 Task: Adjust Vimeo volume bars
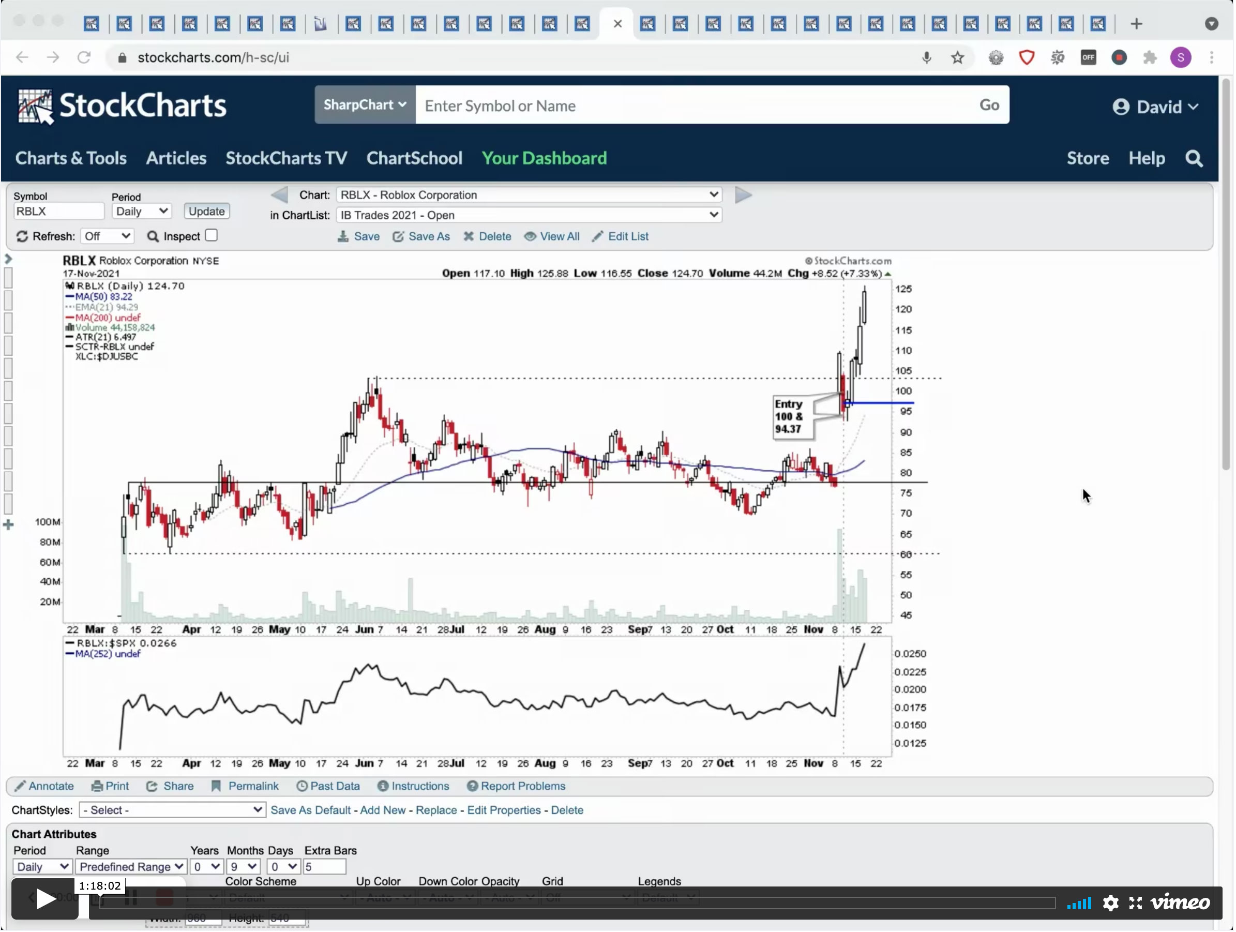[1079, 904]
